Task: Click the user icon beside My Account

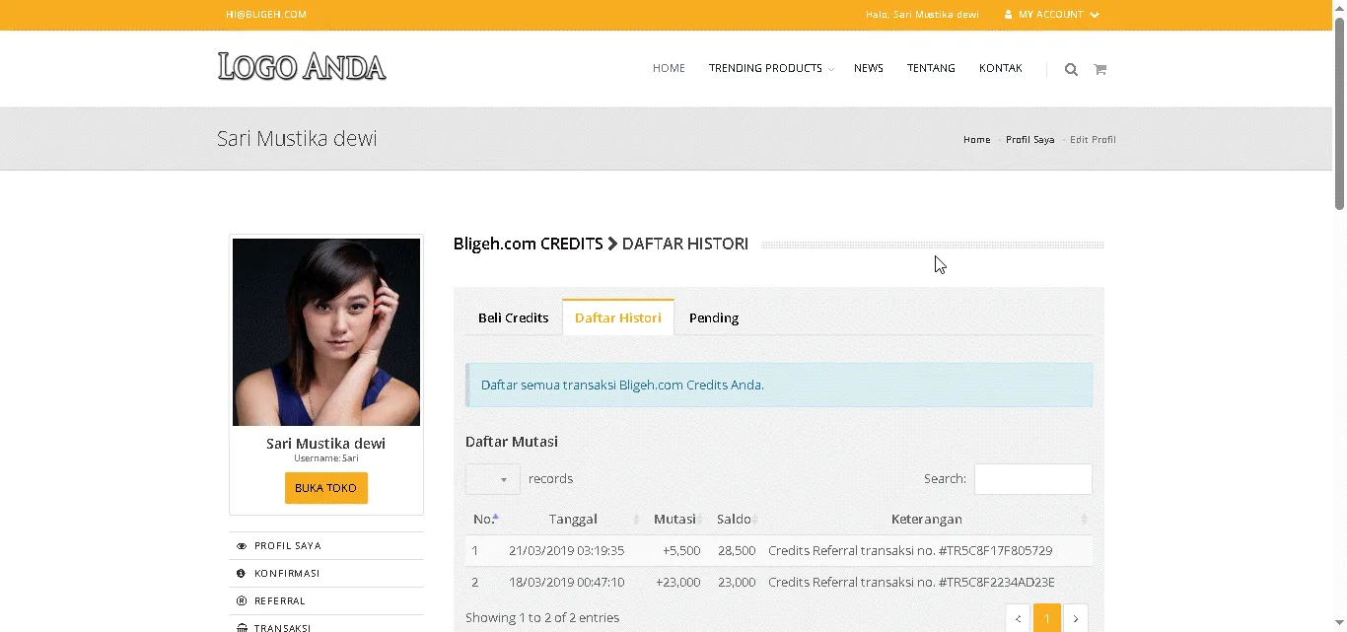Action: pyautogui.click(x=1008, y=15)
